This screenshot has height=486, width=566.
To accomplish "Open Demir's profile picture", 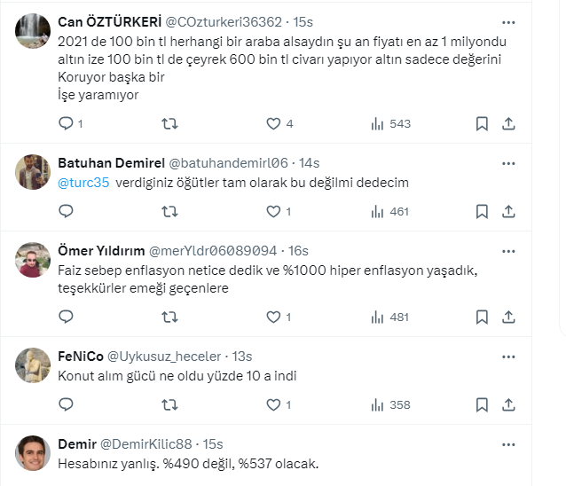I will [33, 453].
